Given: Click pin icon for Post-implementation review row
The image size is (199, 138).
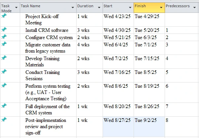Looking at the screenshot, I should [x=4, y=120].
